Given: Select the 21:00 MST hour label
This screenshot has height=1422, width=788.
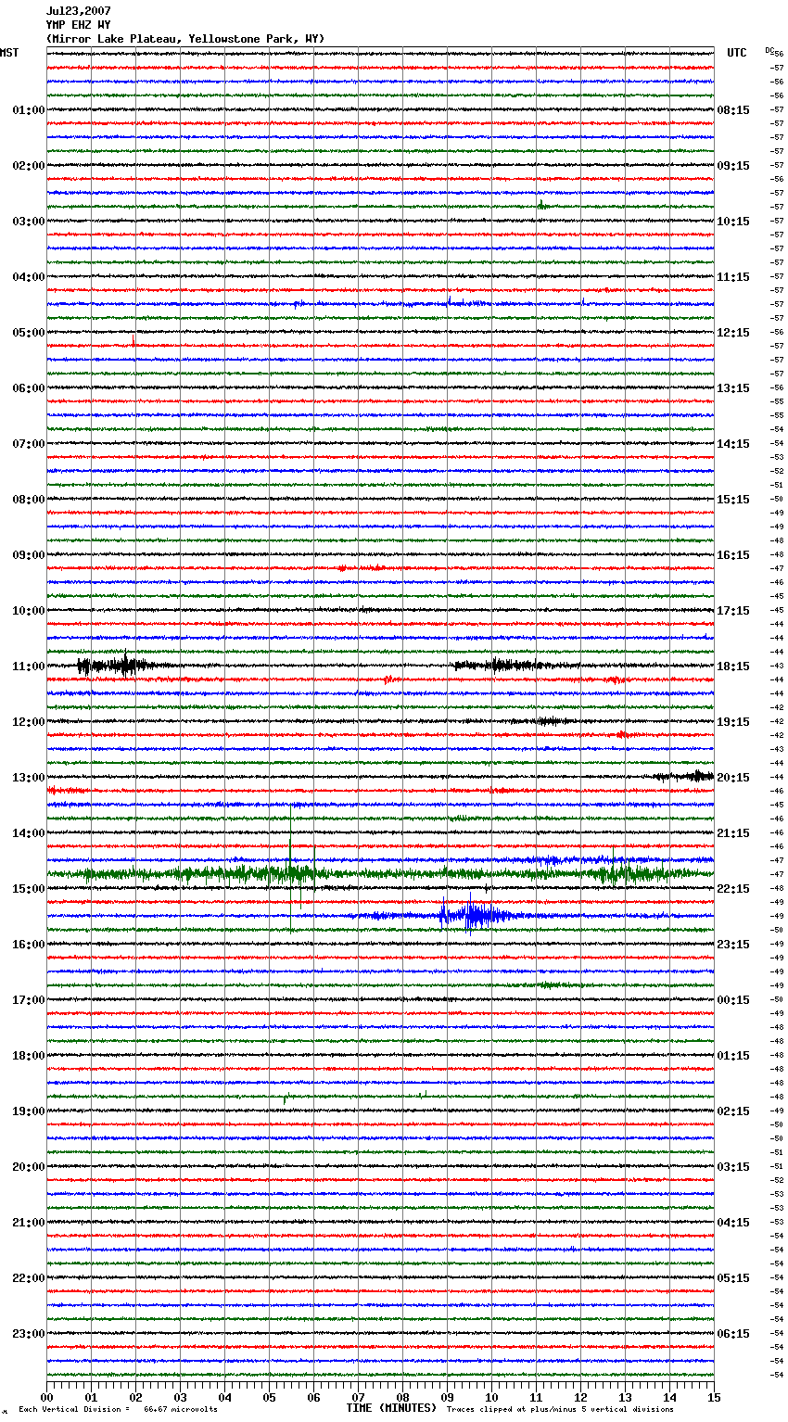Looking at the screenshot, I should (29, 1223).
